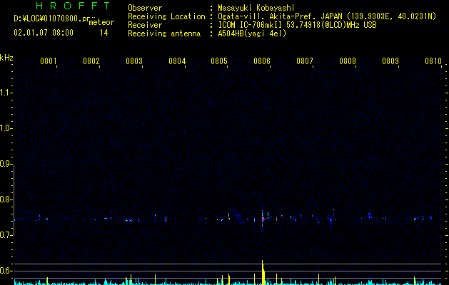This screenshot has height=285, width=449.
Task: Click the 1.1 frequency axis label
Action: click(x=6, y=93)
